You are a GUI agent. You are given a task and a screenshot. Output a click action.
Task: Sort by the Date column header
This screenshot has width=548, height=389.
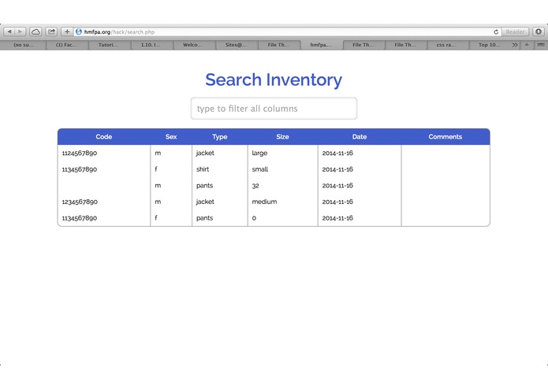point(360,137)
